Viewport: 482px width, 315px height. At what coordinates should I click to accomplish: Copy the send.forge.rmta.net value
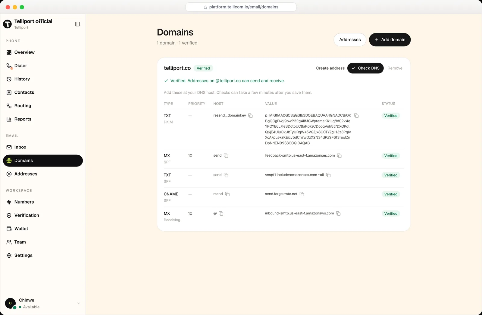tap(302, 194)
